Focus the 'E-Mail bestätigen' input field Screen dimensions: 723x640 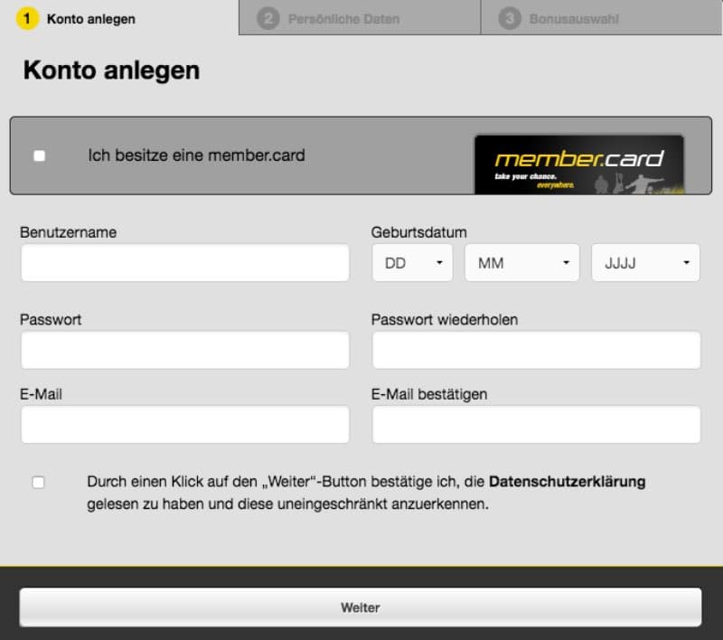tap(536, 425)
